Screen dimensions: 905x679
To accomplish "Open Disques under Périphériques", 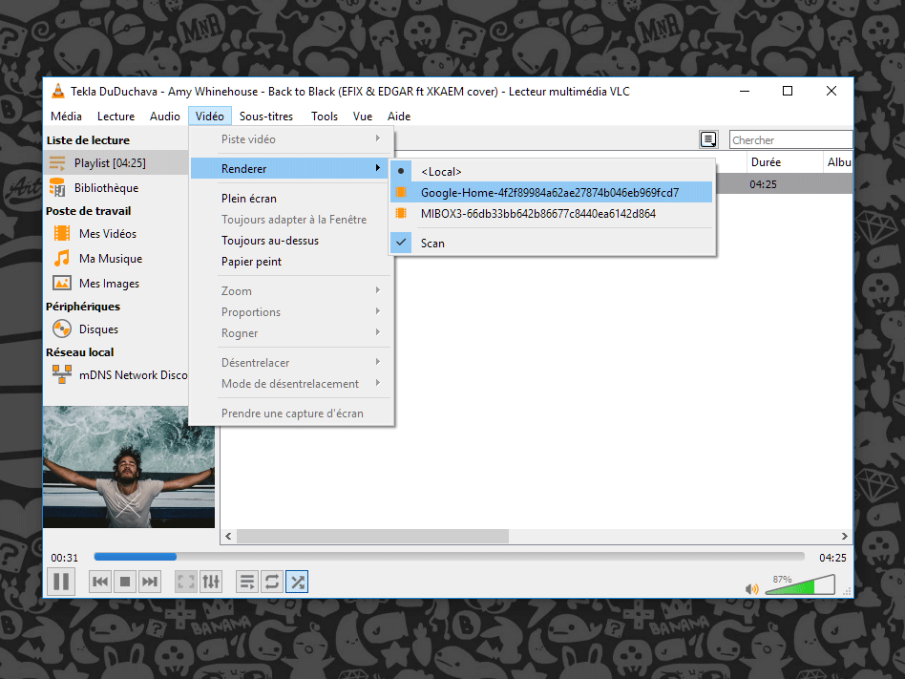I will point(116,329).
